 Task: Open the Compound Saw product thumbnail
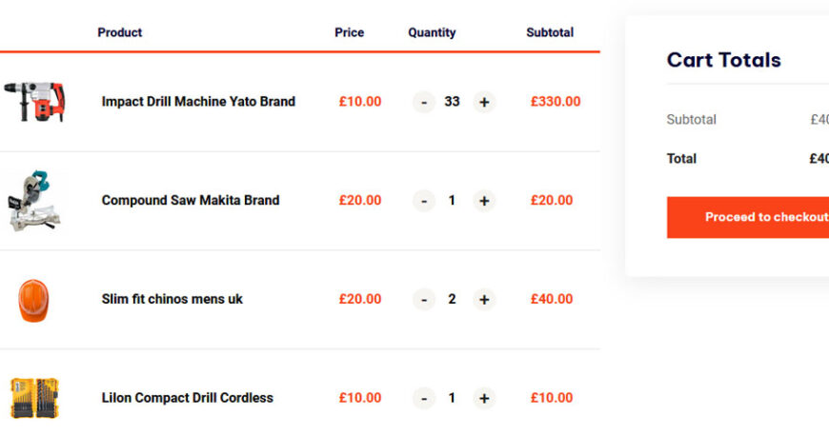click(x=34, y=200)
